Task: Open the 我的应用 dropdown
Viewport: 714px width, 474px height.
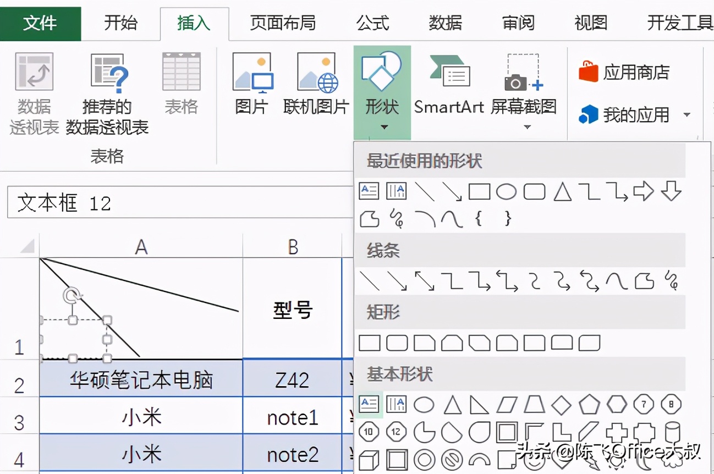Action: point(686,114)
